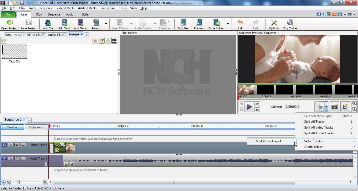Choose Split All Audio Tracks
Viewport: 358px width, 191px height.
pyautogui.click(x=326, y=133)
